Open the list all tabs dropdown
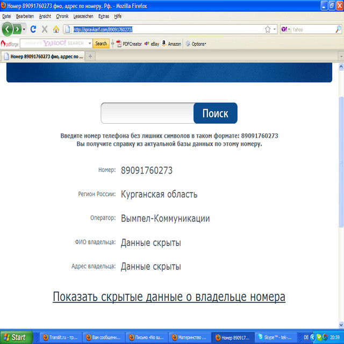The width and height of the screenshot is (344, 344). 341,56
